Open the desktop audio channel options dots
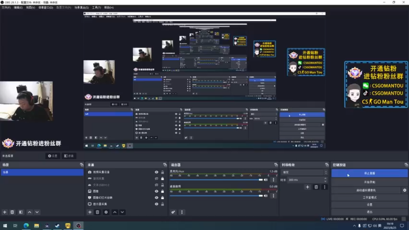Viewport: 409px width, 230px height. tap(274, 196)
